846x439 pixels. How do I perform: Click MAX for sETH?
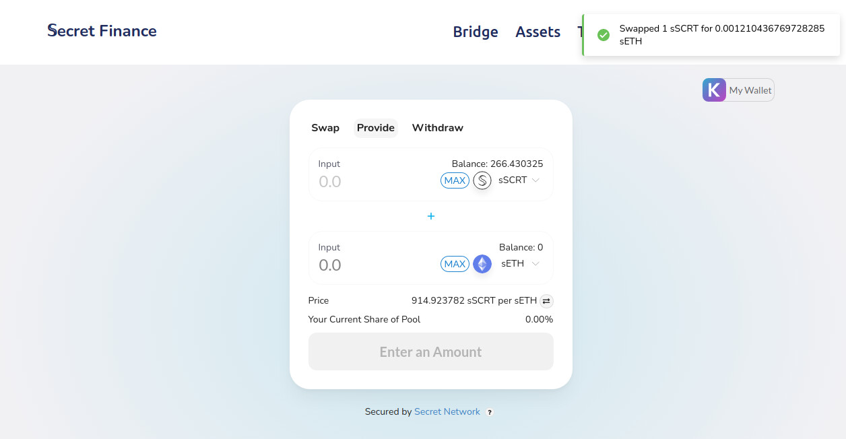(x=455, y=264)
